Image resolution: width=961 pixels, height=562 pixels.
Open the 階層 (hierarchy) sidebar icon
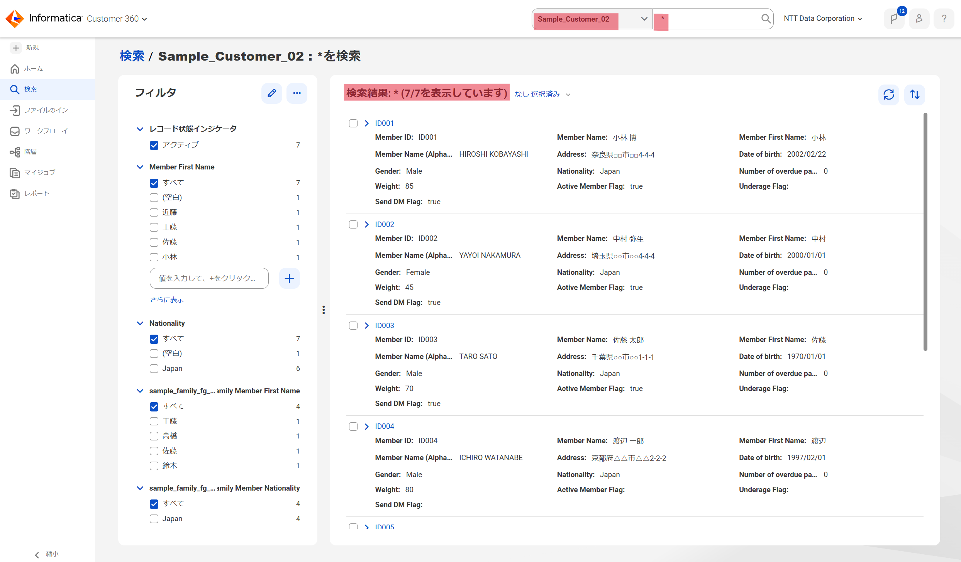15,152
